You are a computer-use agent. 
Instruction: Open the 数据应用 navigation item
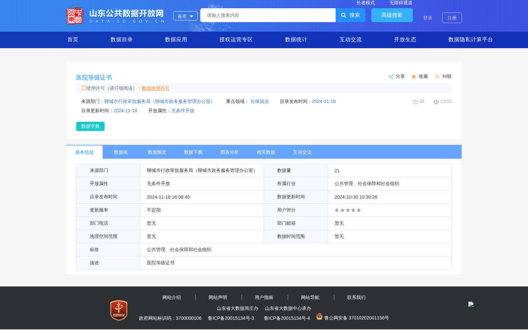click(x=176, y=40)
